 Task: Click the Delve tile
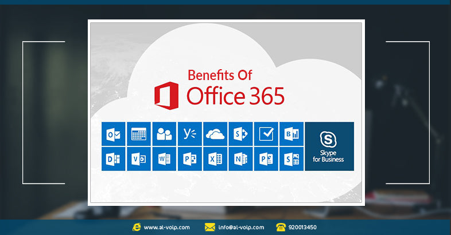pyautogui.click(x=113, y=159)
